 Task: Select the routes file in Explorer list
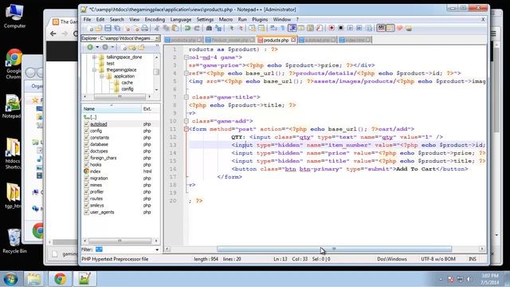96,199
